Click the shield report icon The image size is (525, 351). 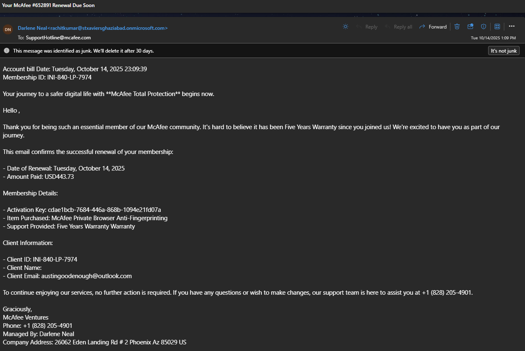click(x=484, y=26)
